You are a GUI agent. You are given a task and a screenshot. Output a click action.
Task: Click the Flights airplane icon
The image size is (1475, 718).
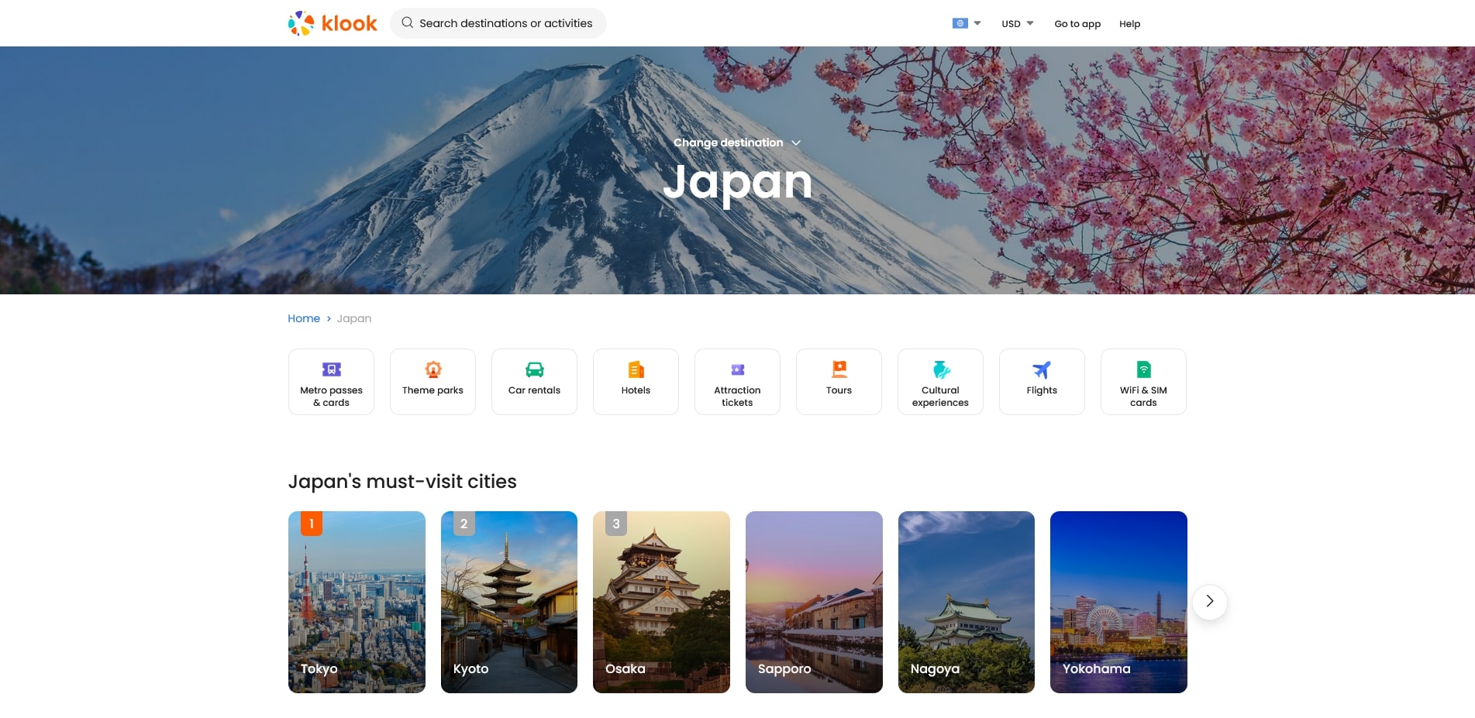pyautogui.click(x=1042, y=370)
